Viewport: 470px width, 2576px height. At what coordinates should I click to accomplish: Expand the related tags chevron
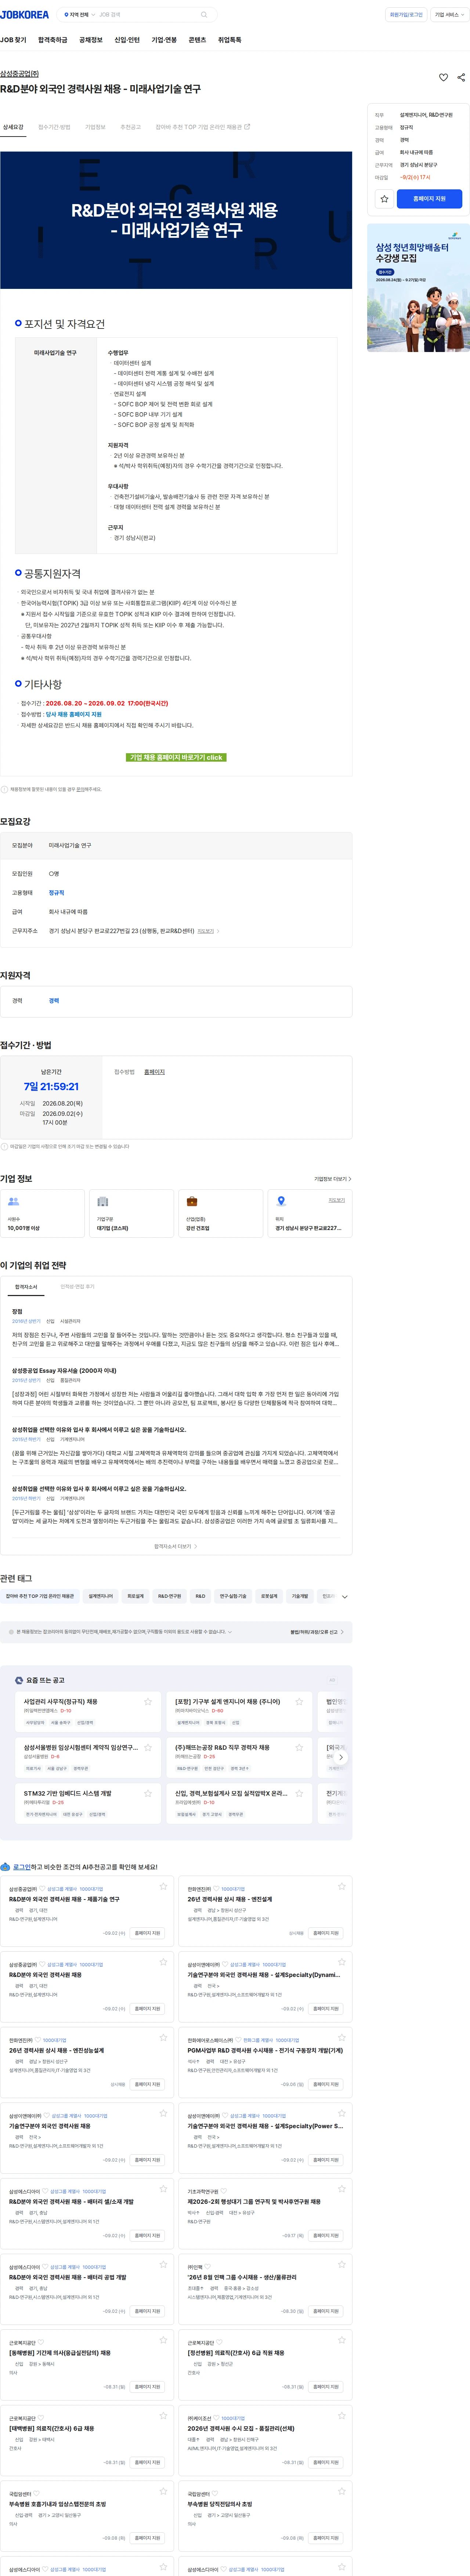pyautogui.click(x=345, y=1597)
